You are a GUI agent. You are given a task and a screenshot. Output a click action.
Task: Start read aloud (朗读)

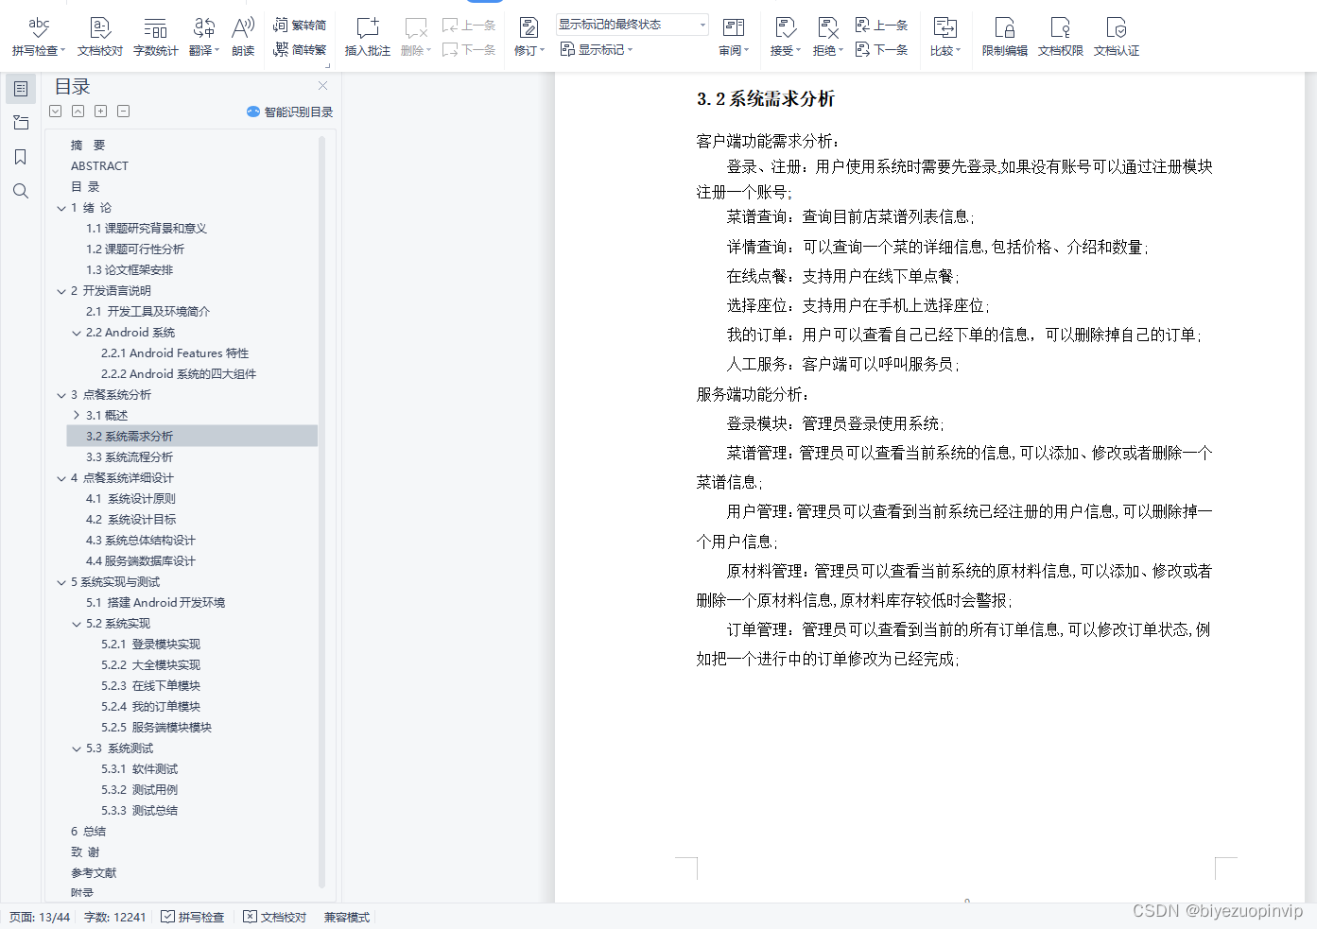[x=243, y=36]
